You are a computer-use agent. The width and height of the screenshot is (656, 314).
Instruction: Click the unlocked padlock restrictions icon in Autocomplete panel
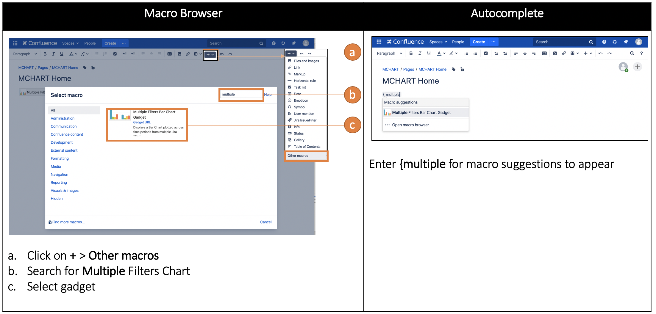[x=462, y=70]
